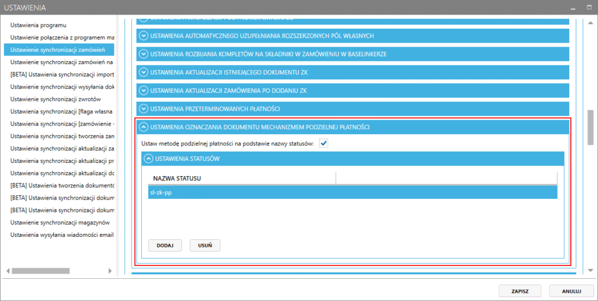
Task: Expand the set splitting into components section
Action: pyautogui.click(x=144, y=54)
